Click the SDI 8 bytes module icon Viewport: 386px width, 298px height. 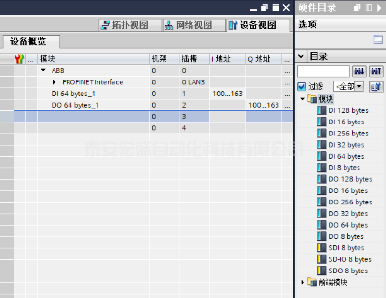coord(321,247)
